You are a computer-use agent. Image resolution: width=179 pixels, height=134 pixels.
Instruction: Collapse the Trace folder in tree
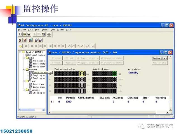[23, 81]
